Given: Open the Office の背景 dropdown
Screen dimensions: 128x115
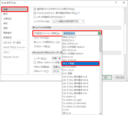Looking at the screenshot, I should 57,67.
